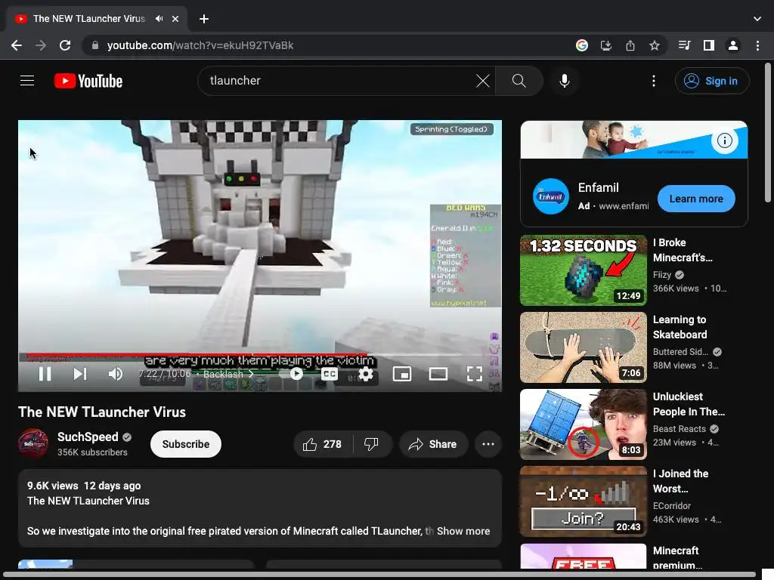Open Enfamil advertiser logo
The height and width of the screenshot is (580, 774).
click(551, 196)
